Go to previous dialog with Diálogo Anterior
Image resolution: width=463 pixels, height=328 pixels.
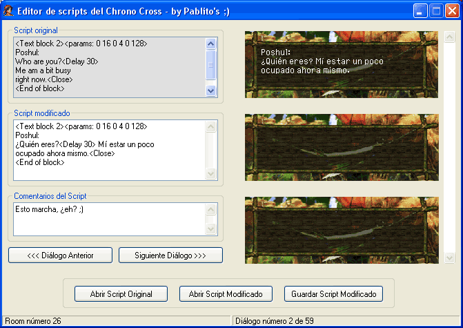(60, 255)
